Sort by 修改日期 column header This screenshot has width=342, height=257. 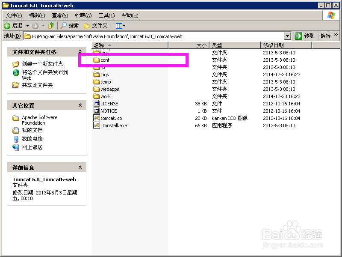[286, 45]
